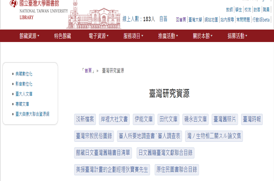Open the 訪客 link
The image size is (274, 181).
pyautogui.click(x=257, y=10)
